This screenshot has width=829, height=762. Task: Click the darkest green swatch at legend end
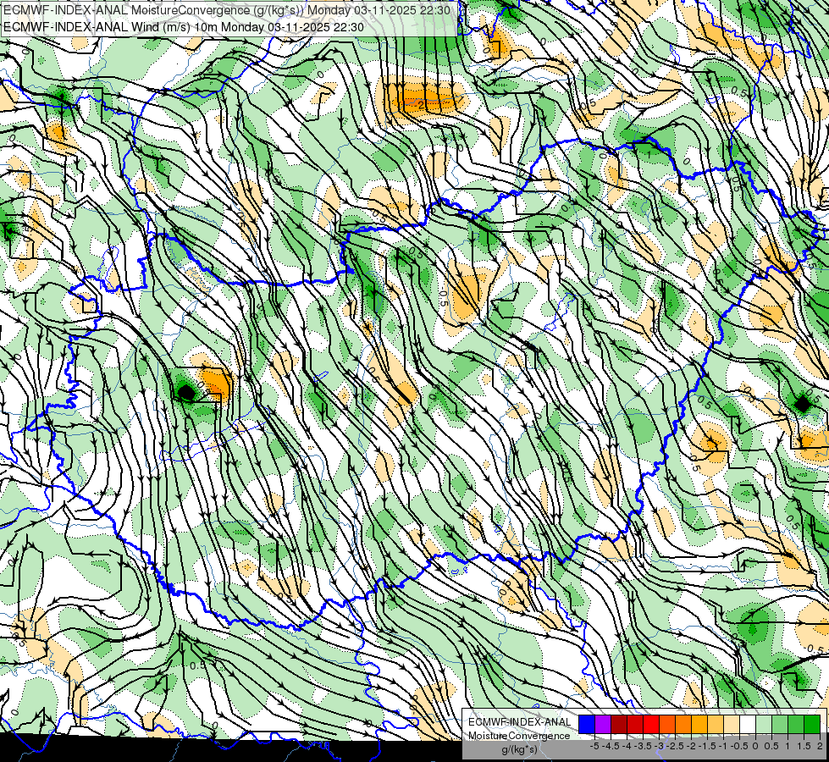tap(812, 725)
